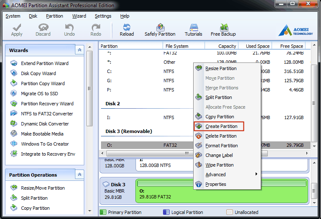The image size is (321, 219).
Task: Click the Undo arrow icon
Action: [x=70, y=27]
